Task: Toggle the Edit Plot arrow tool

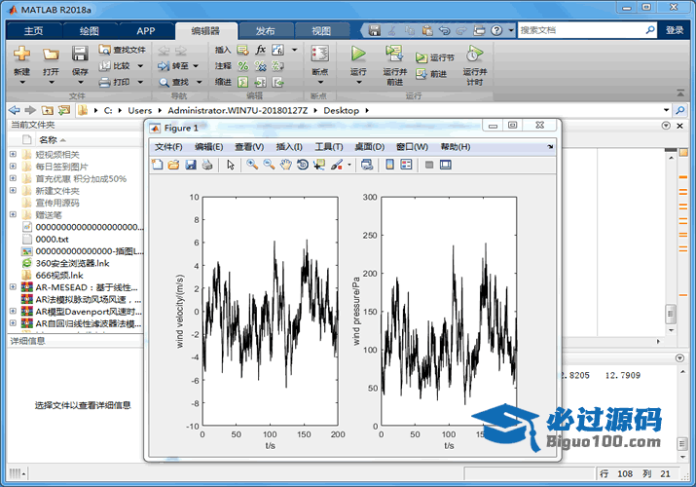Action: click(x=231, y=165)
